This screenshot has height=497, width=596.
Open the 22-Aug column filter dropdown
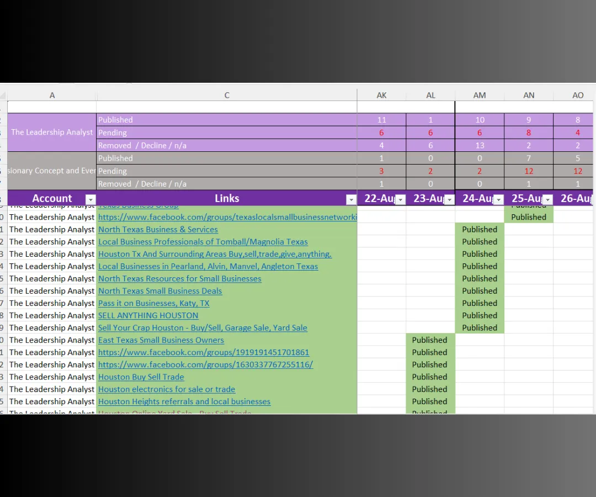(x=401, y=199)
